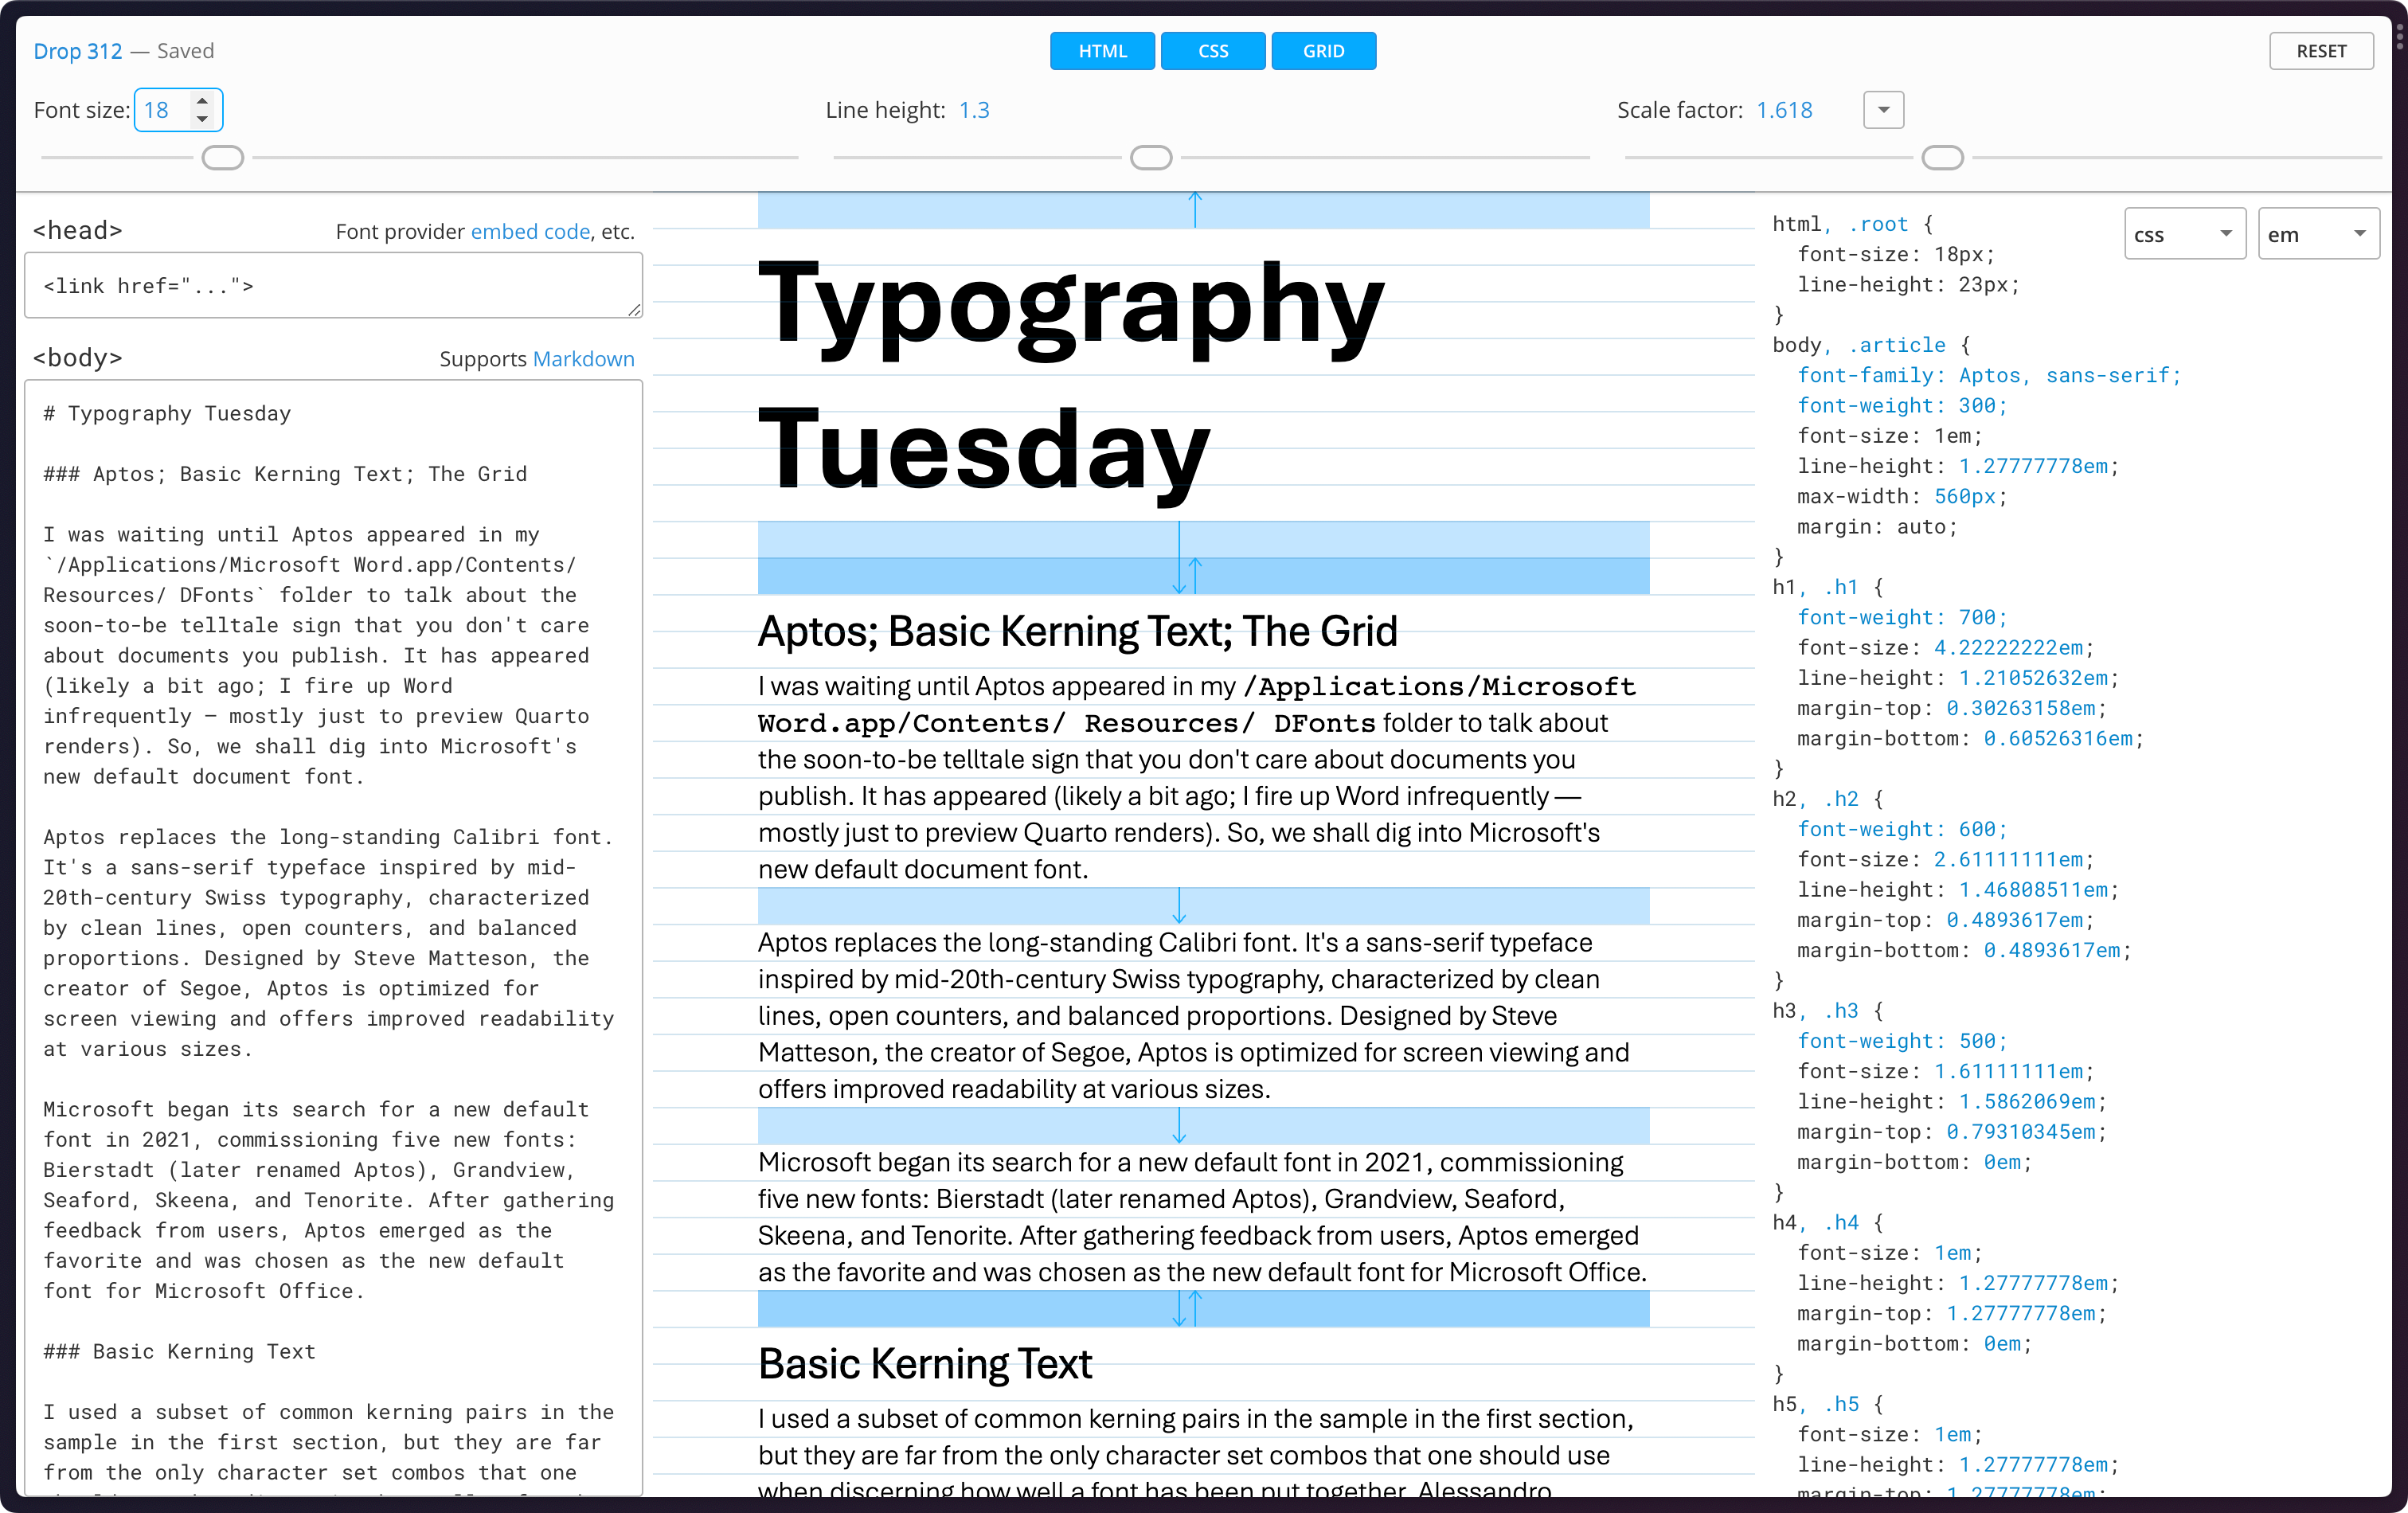This screenshot has height=1513, width=2408.
Task: Click the Font size slider handle
Action: click(223, 158)
